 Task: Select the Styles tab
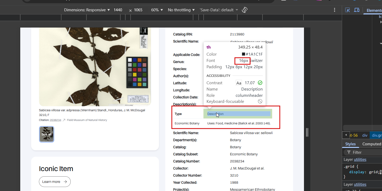pos(350,144)
